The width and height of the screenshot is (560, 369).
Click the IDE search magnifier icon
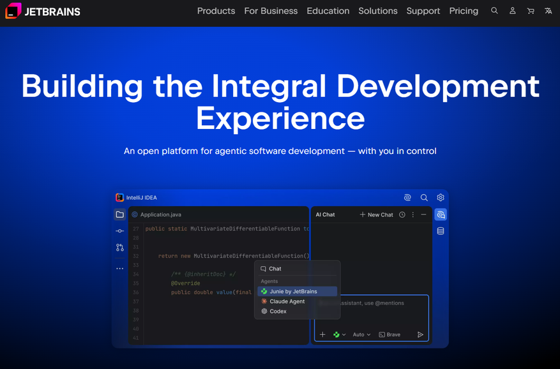pyautogui.click(x=424, y=197)
